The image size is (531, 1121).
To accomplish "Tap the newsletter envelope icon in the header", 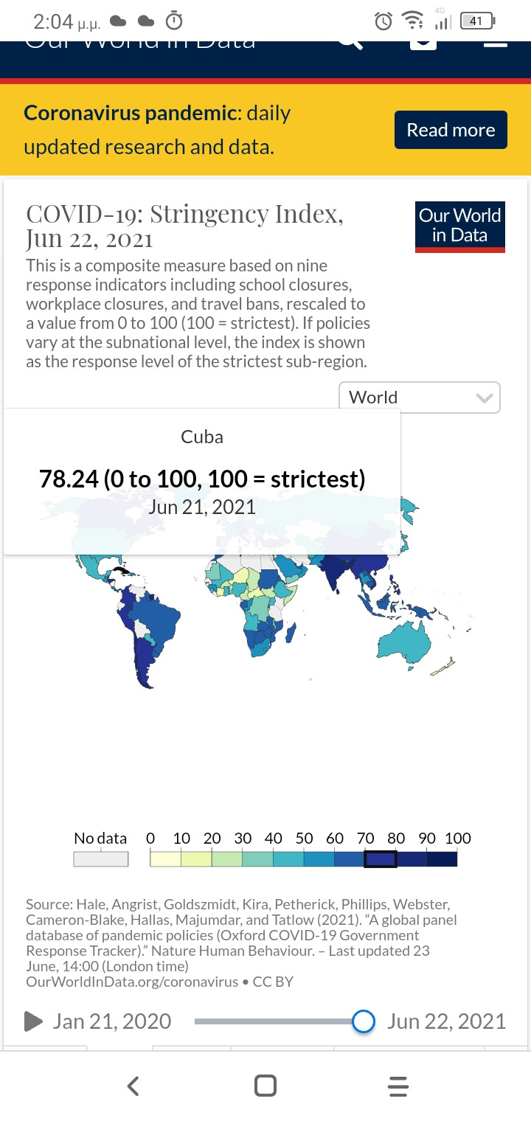I will click(423, 44).
